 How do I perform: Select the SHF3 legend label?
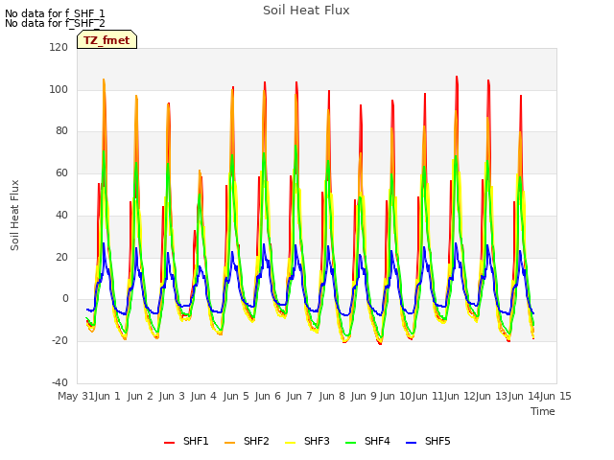(317, 441)
